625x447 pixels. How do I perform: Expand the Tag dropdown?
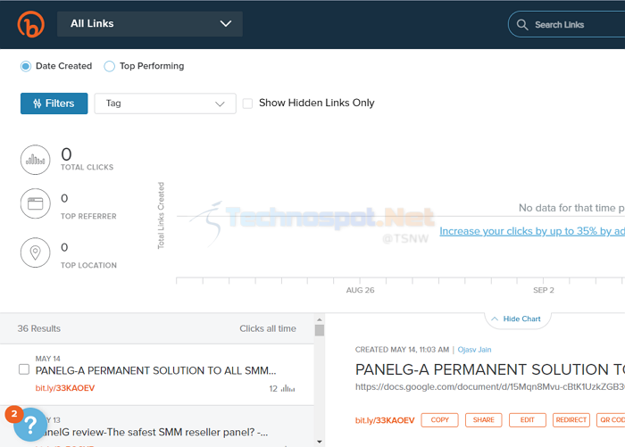tap(165, 103)
